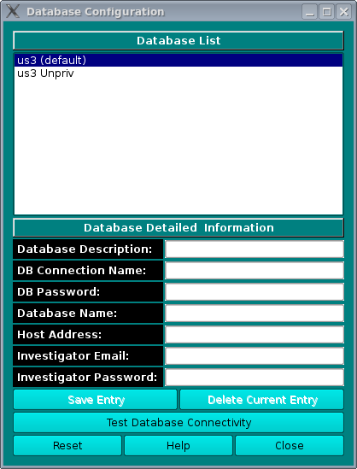Click the Database Name label
Image resolution: width=357 pixels, height=469 pixels.
[x=88, y=314]
